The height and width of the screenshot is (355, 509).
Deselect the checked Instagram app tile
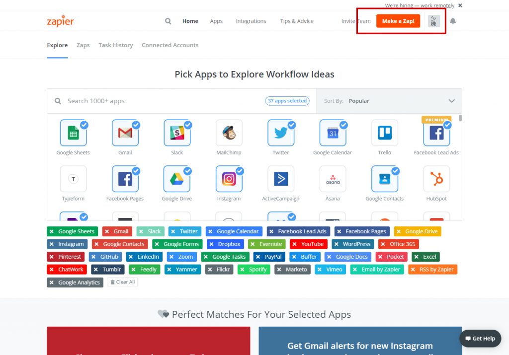[229, 179]
